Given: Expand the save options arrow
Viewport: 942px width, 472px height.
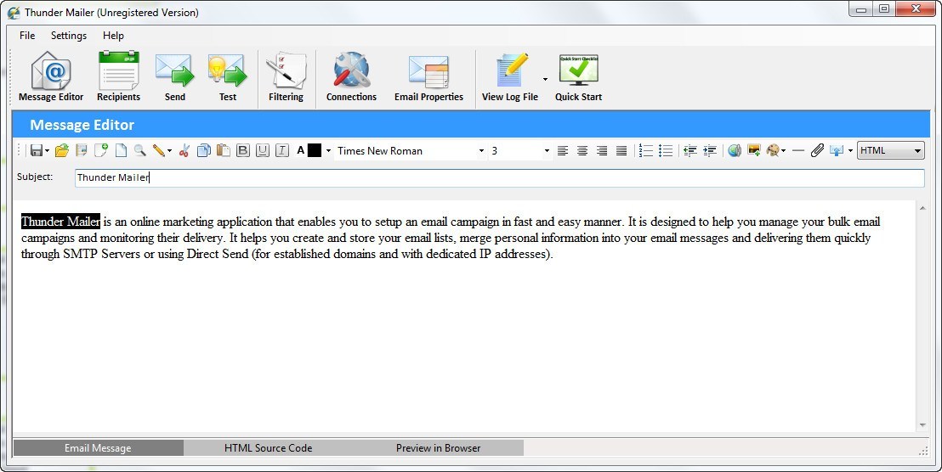Looking at the screenshot, I should pyautogui.click(x=47, y=151).
